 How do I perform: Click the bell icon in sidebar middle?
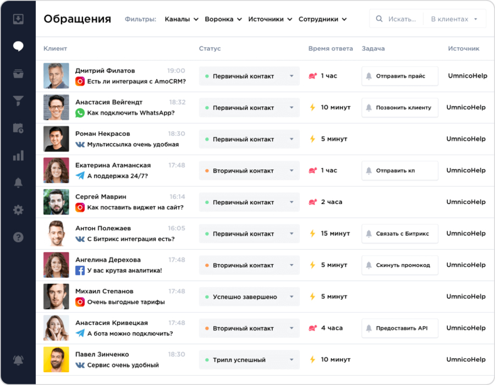[18, 183]
